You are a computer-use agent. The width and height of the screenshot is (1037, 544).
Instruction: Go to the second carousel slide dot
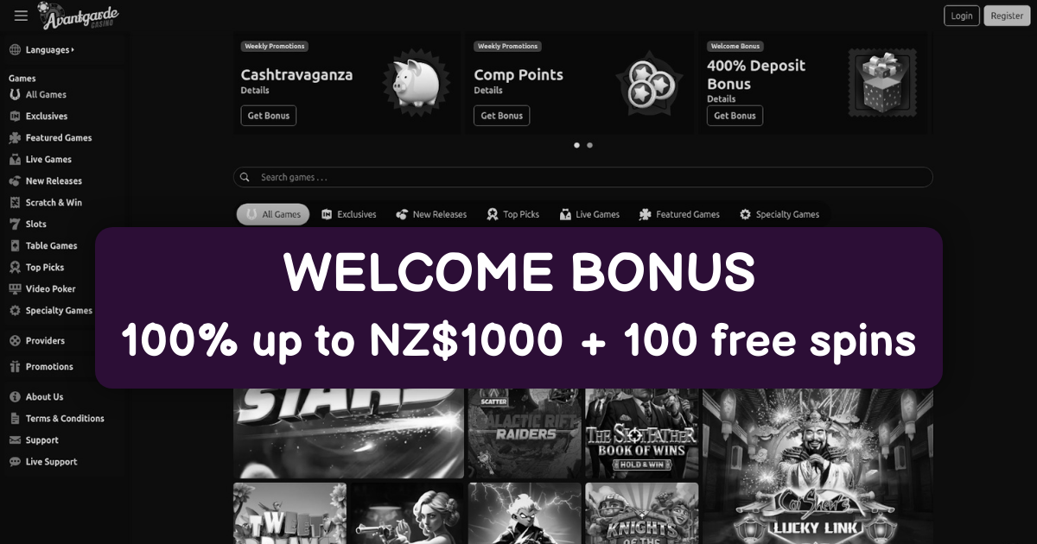click(589, 145)
